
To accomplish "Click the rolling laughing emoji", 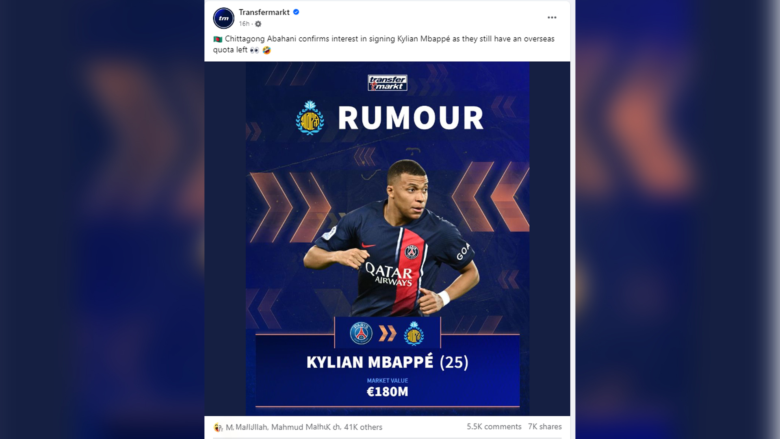I will [266, 50].
